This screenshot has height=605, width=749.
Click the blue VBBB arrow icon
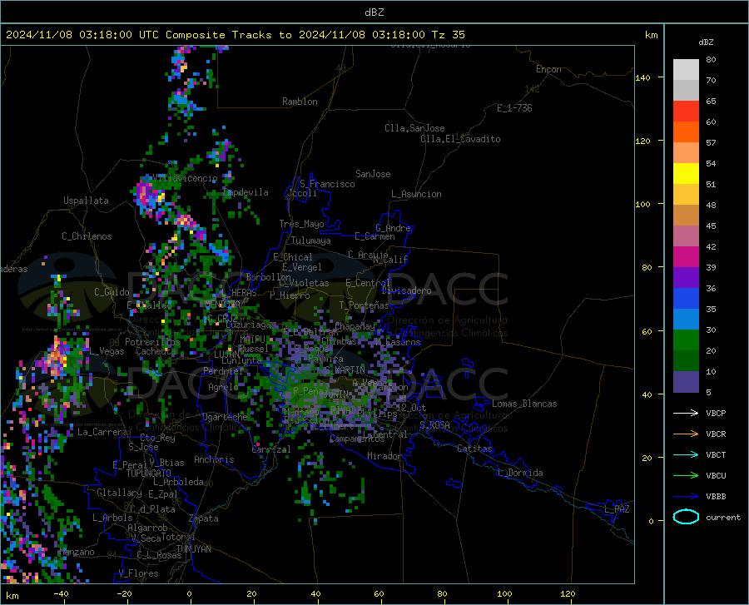point(686,496)
